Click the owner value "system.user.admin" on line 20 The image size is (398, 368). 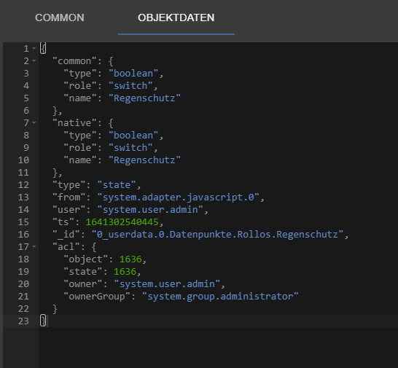pos(167,284)
